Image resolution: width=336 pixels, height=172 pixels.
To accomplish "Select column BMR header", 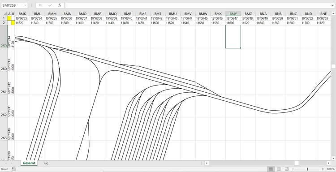I will [128, 14].
